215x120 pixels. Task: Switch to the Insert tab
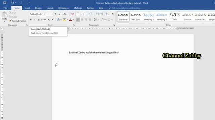point(27,8)
